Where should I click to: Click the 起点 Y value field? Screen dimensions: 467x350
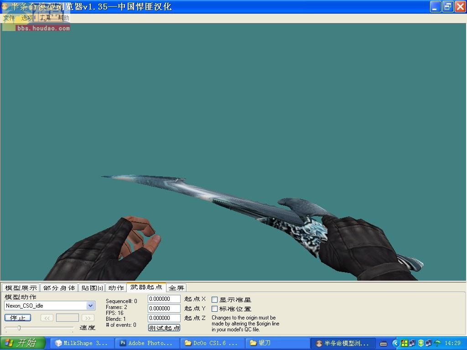click(x=164, y=309)
